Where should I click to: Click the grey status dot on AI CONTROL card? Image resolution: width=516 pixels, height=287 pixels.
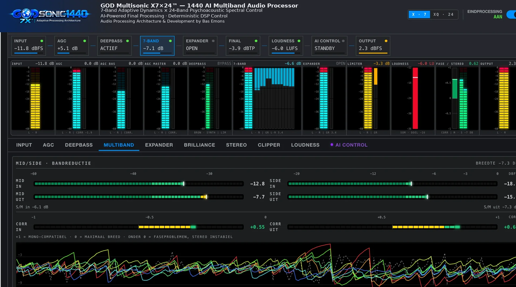point(343,41)
